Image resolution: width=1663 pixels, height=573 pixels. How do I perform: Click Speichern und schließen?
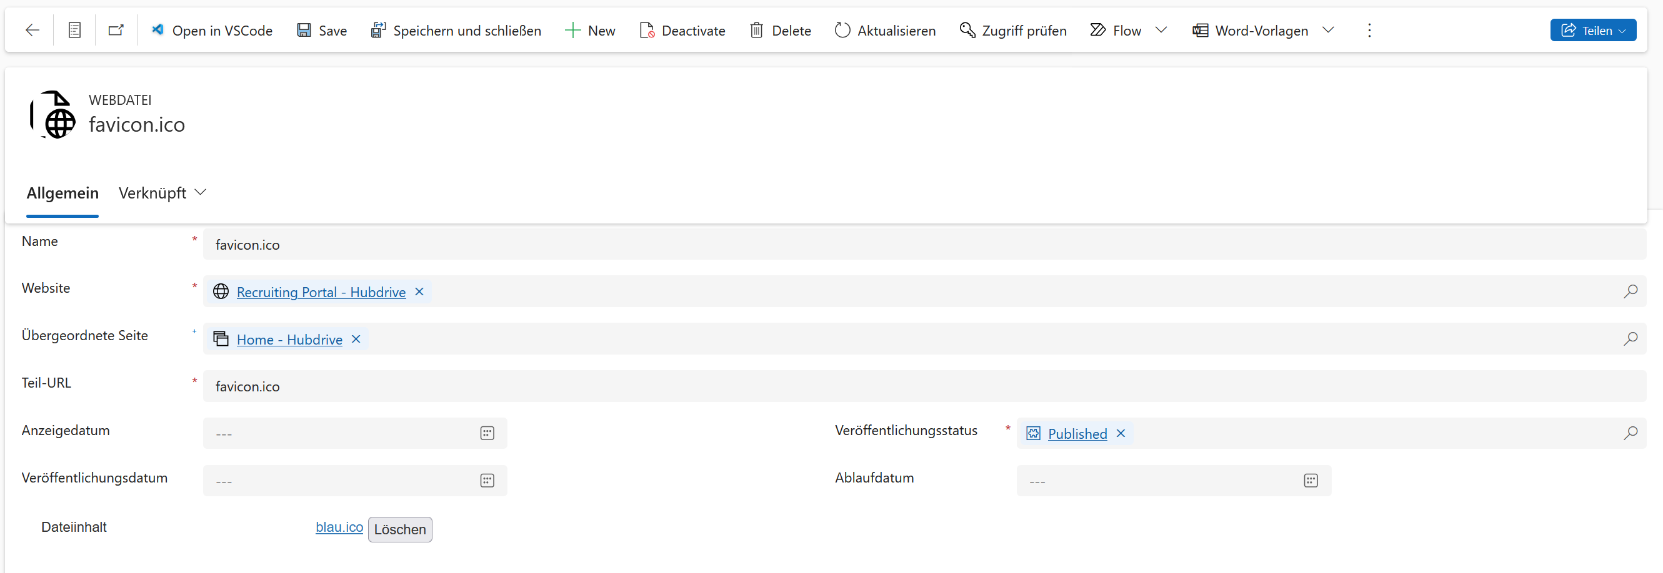[456, 31]
